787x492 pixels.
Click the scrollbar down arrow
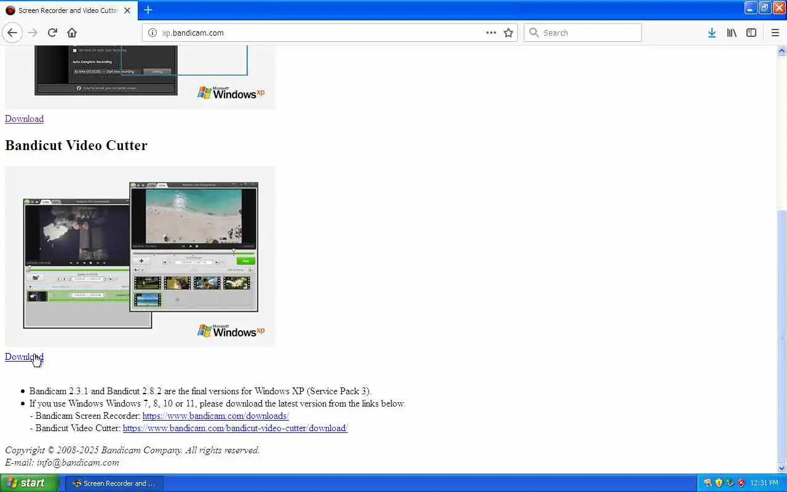(x=781, y=469)
